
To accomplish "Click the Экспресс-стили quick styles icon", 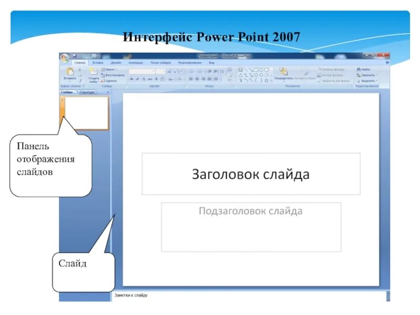I will click(305, 72).
